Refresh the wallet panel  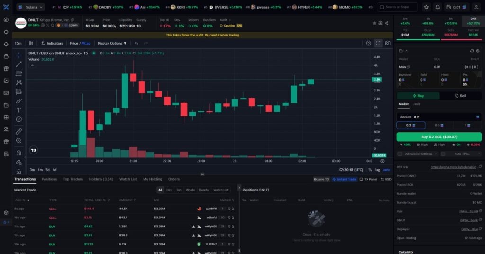coord(472,51)
